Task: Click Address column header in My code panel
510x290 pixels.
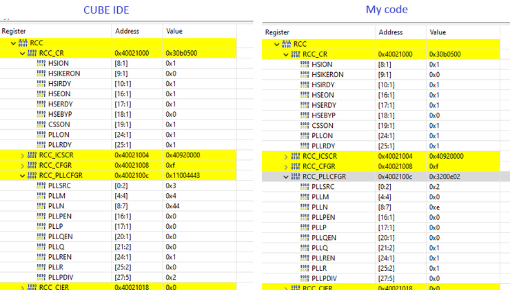Action: (x=391, y=32)
